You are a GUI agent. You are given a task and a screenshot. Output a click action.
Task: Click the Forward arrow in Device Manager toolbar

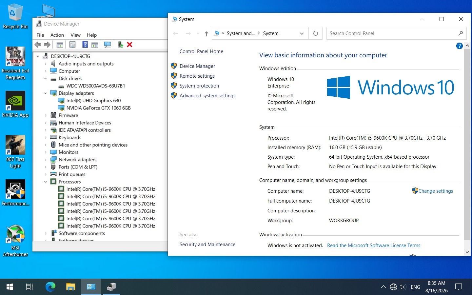point(47,45)
